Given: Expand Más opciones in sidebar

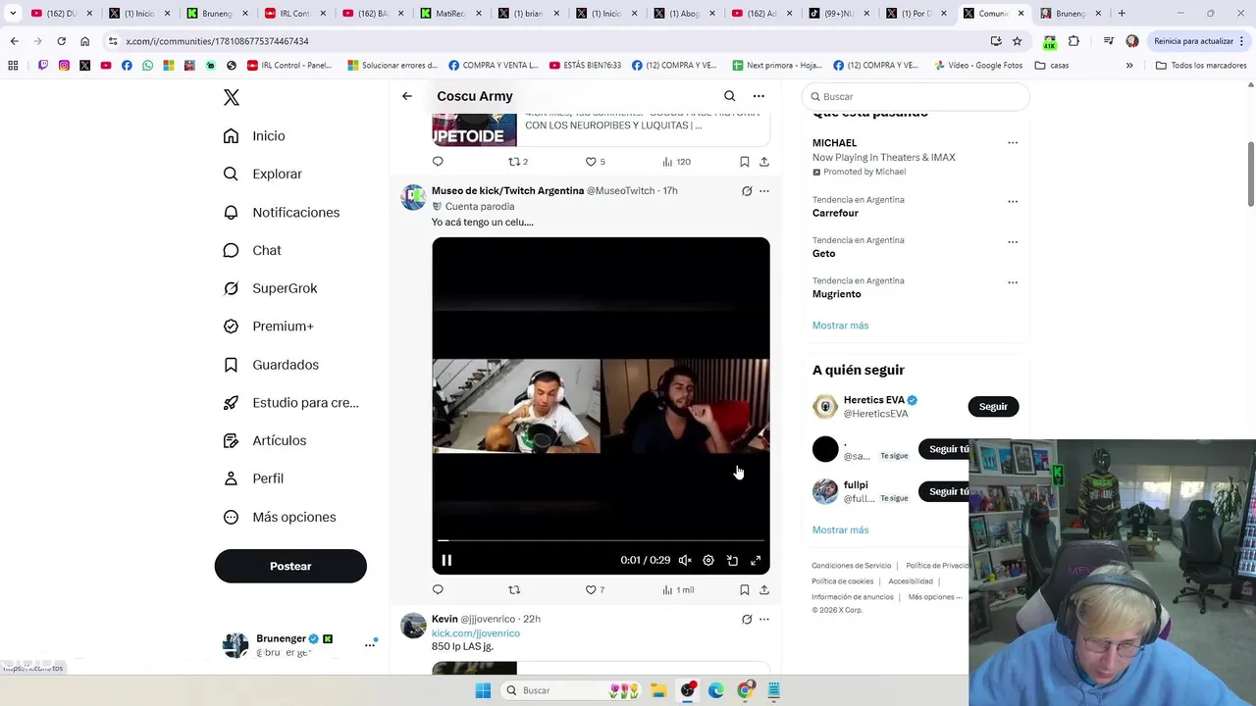Looking at the screenshot, I should tap(280, 517).
